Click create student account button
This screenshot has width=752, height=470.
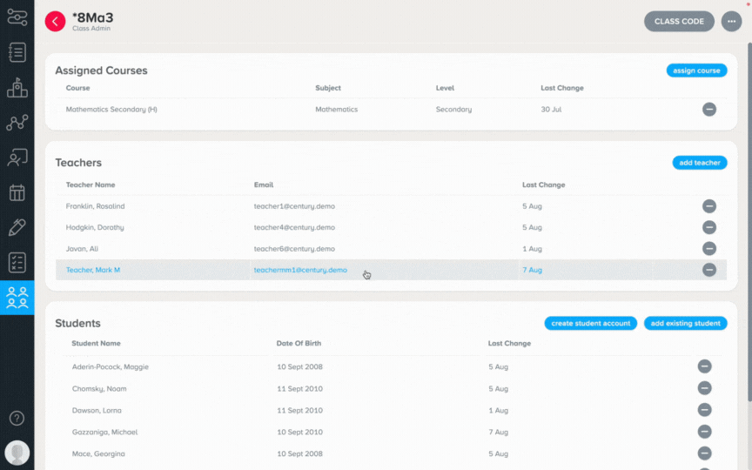pos(590,323)
